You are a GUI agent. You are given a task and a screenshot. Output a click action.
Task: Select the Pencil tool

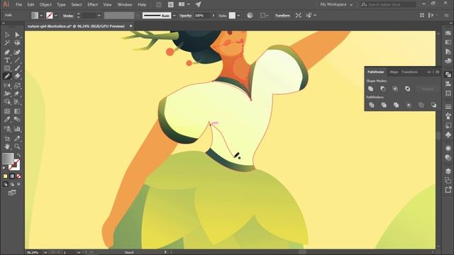pos(7,76)
